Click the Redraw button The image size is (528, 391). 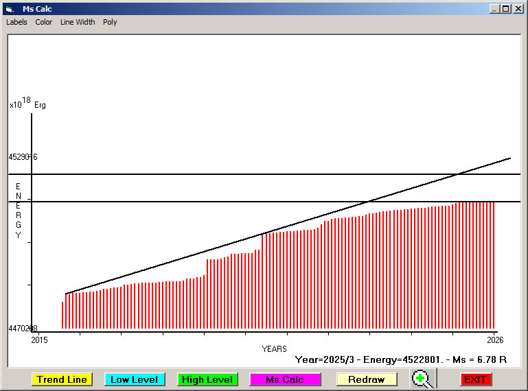click(366, 379)
